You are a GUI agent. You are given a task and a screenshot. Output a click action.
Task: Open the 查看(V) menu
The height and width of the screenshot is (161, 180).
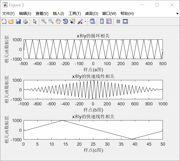(42, 14)
